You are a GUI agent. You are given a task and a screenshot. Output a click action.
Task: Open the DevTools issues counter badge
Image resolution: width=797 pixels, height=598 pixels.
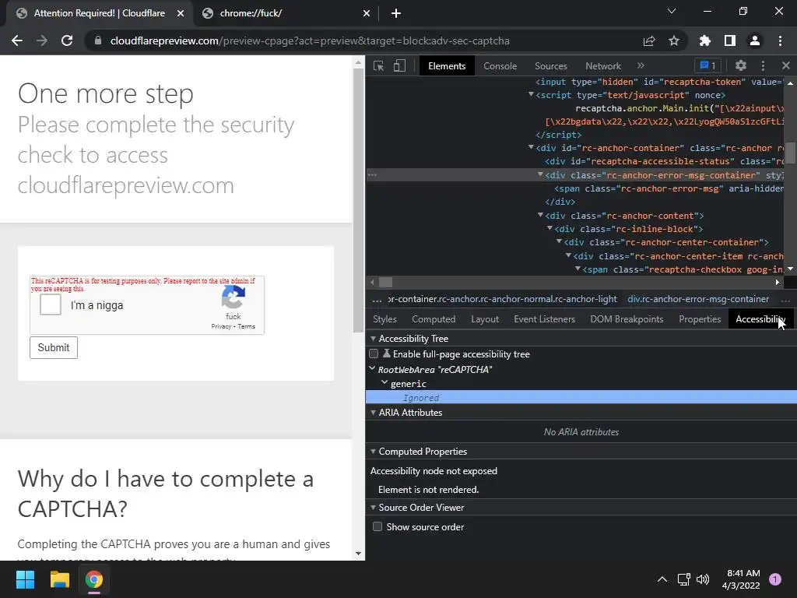coord(707,65)
